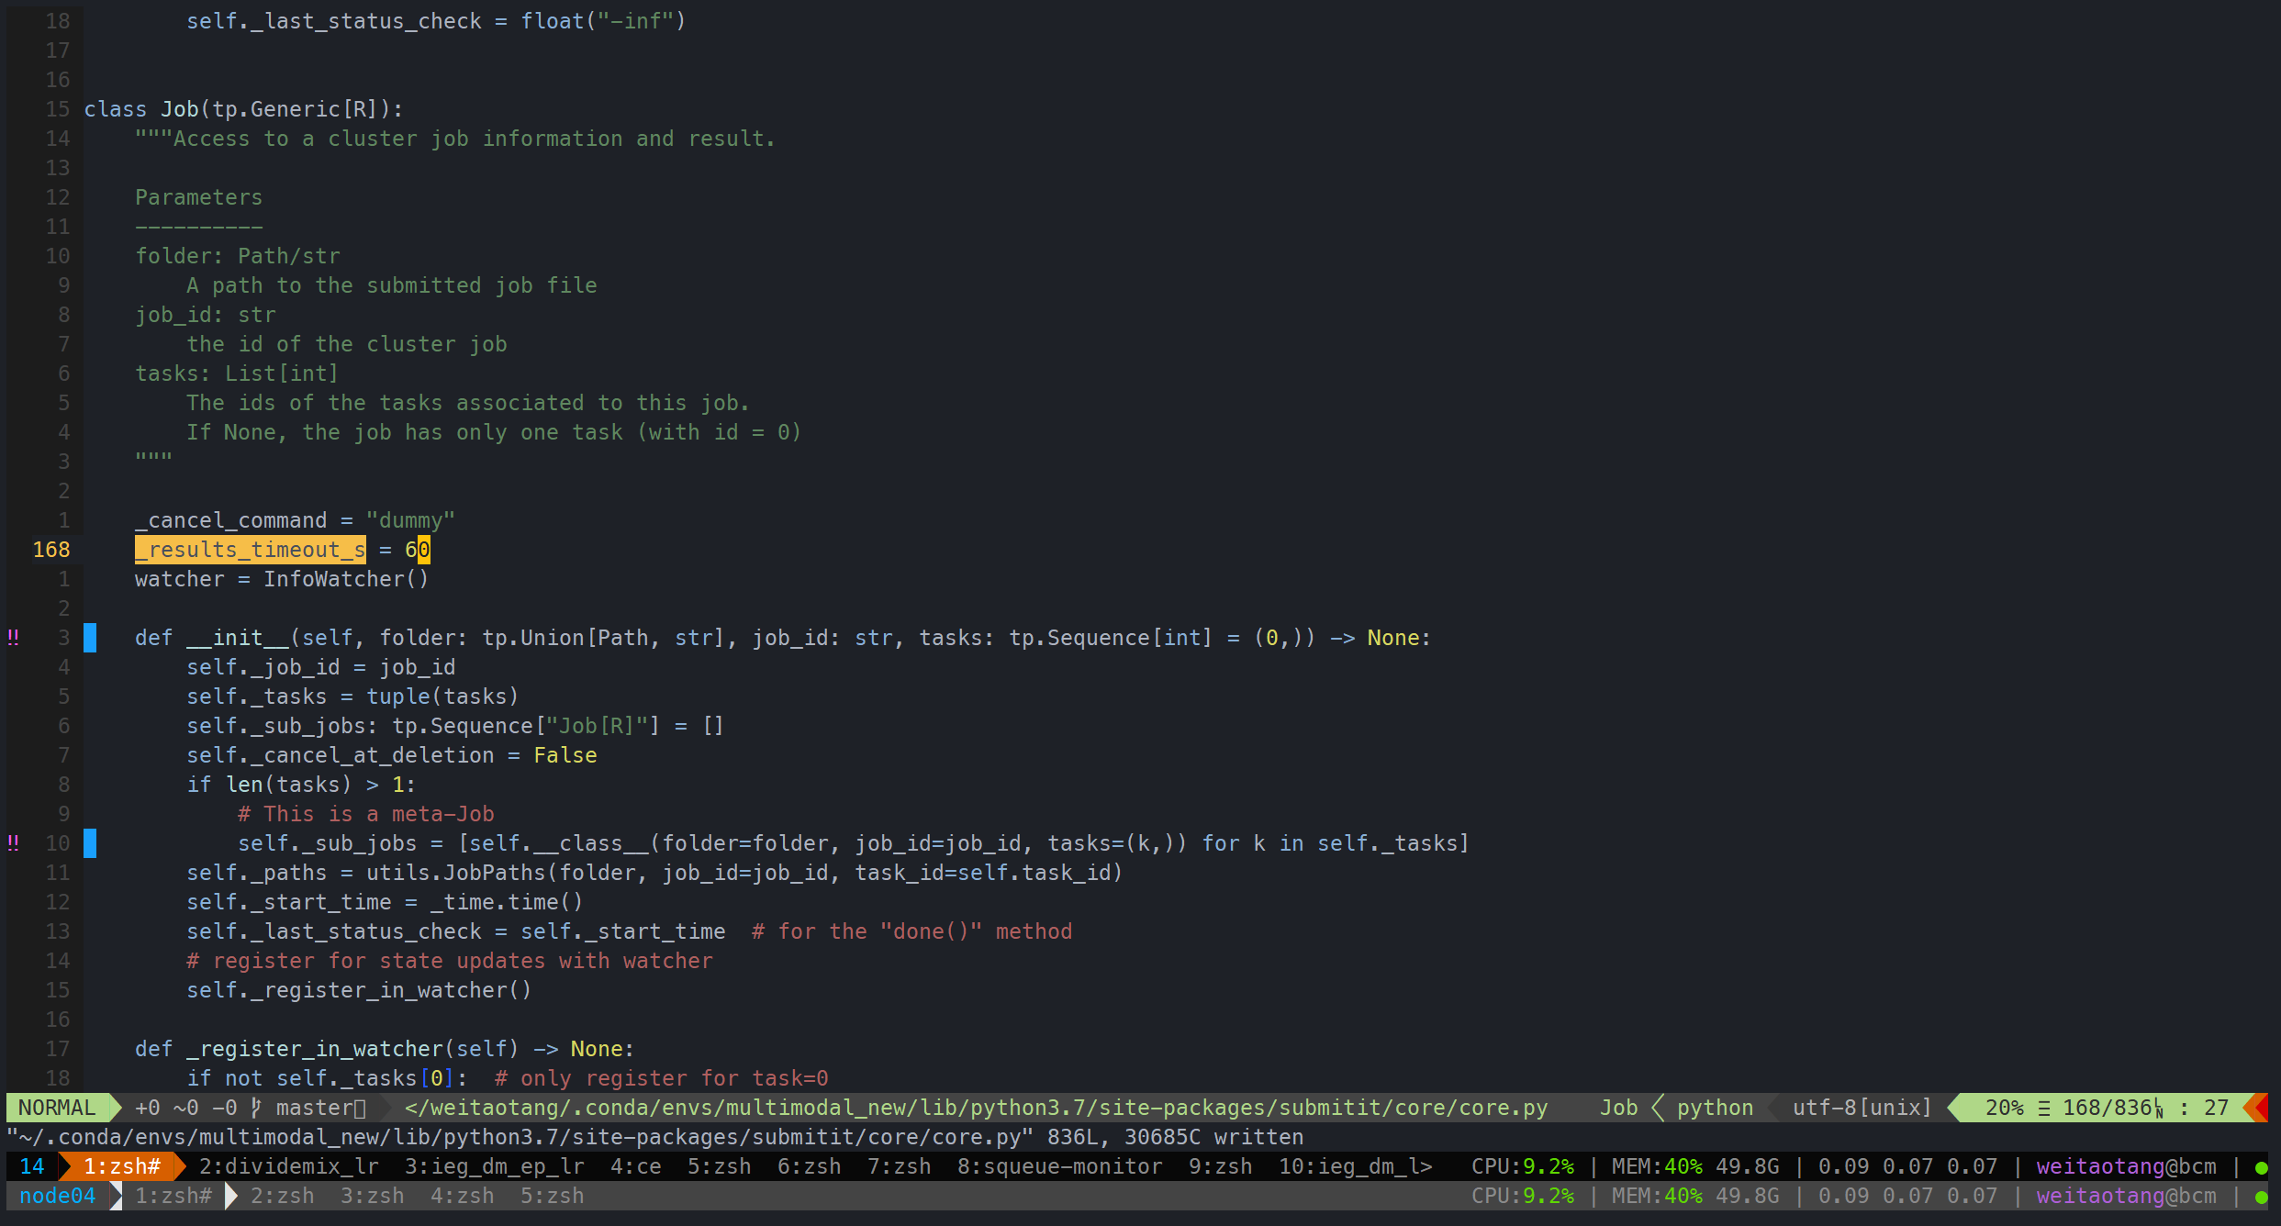Click the blue change marker on _sub_jobs line
This screenshot has width=2281, height=1226.
[90, 843]
